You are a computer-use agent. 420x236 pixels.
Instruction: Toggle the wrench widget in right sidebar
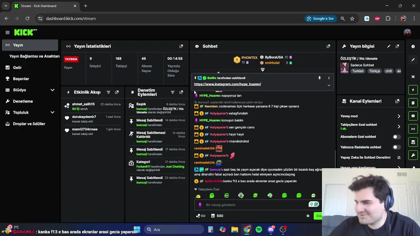[413, 155]
